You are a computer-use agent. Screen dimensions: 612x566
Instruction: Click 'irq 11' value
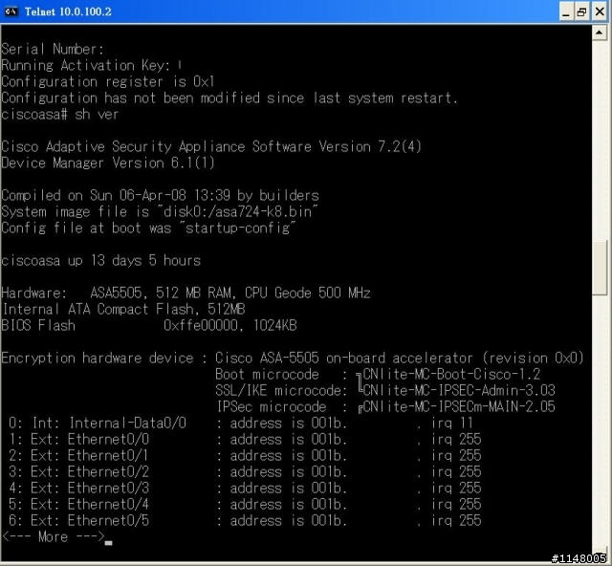click(x=452, y=424)
